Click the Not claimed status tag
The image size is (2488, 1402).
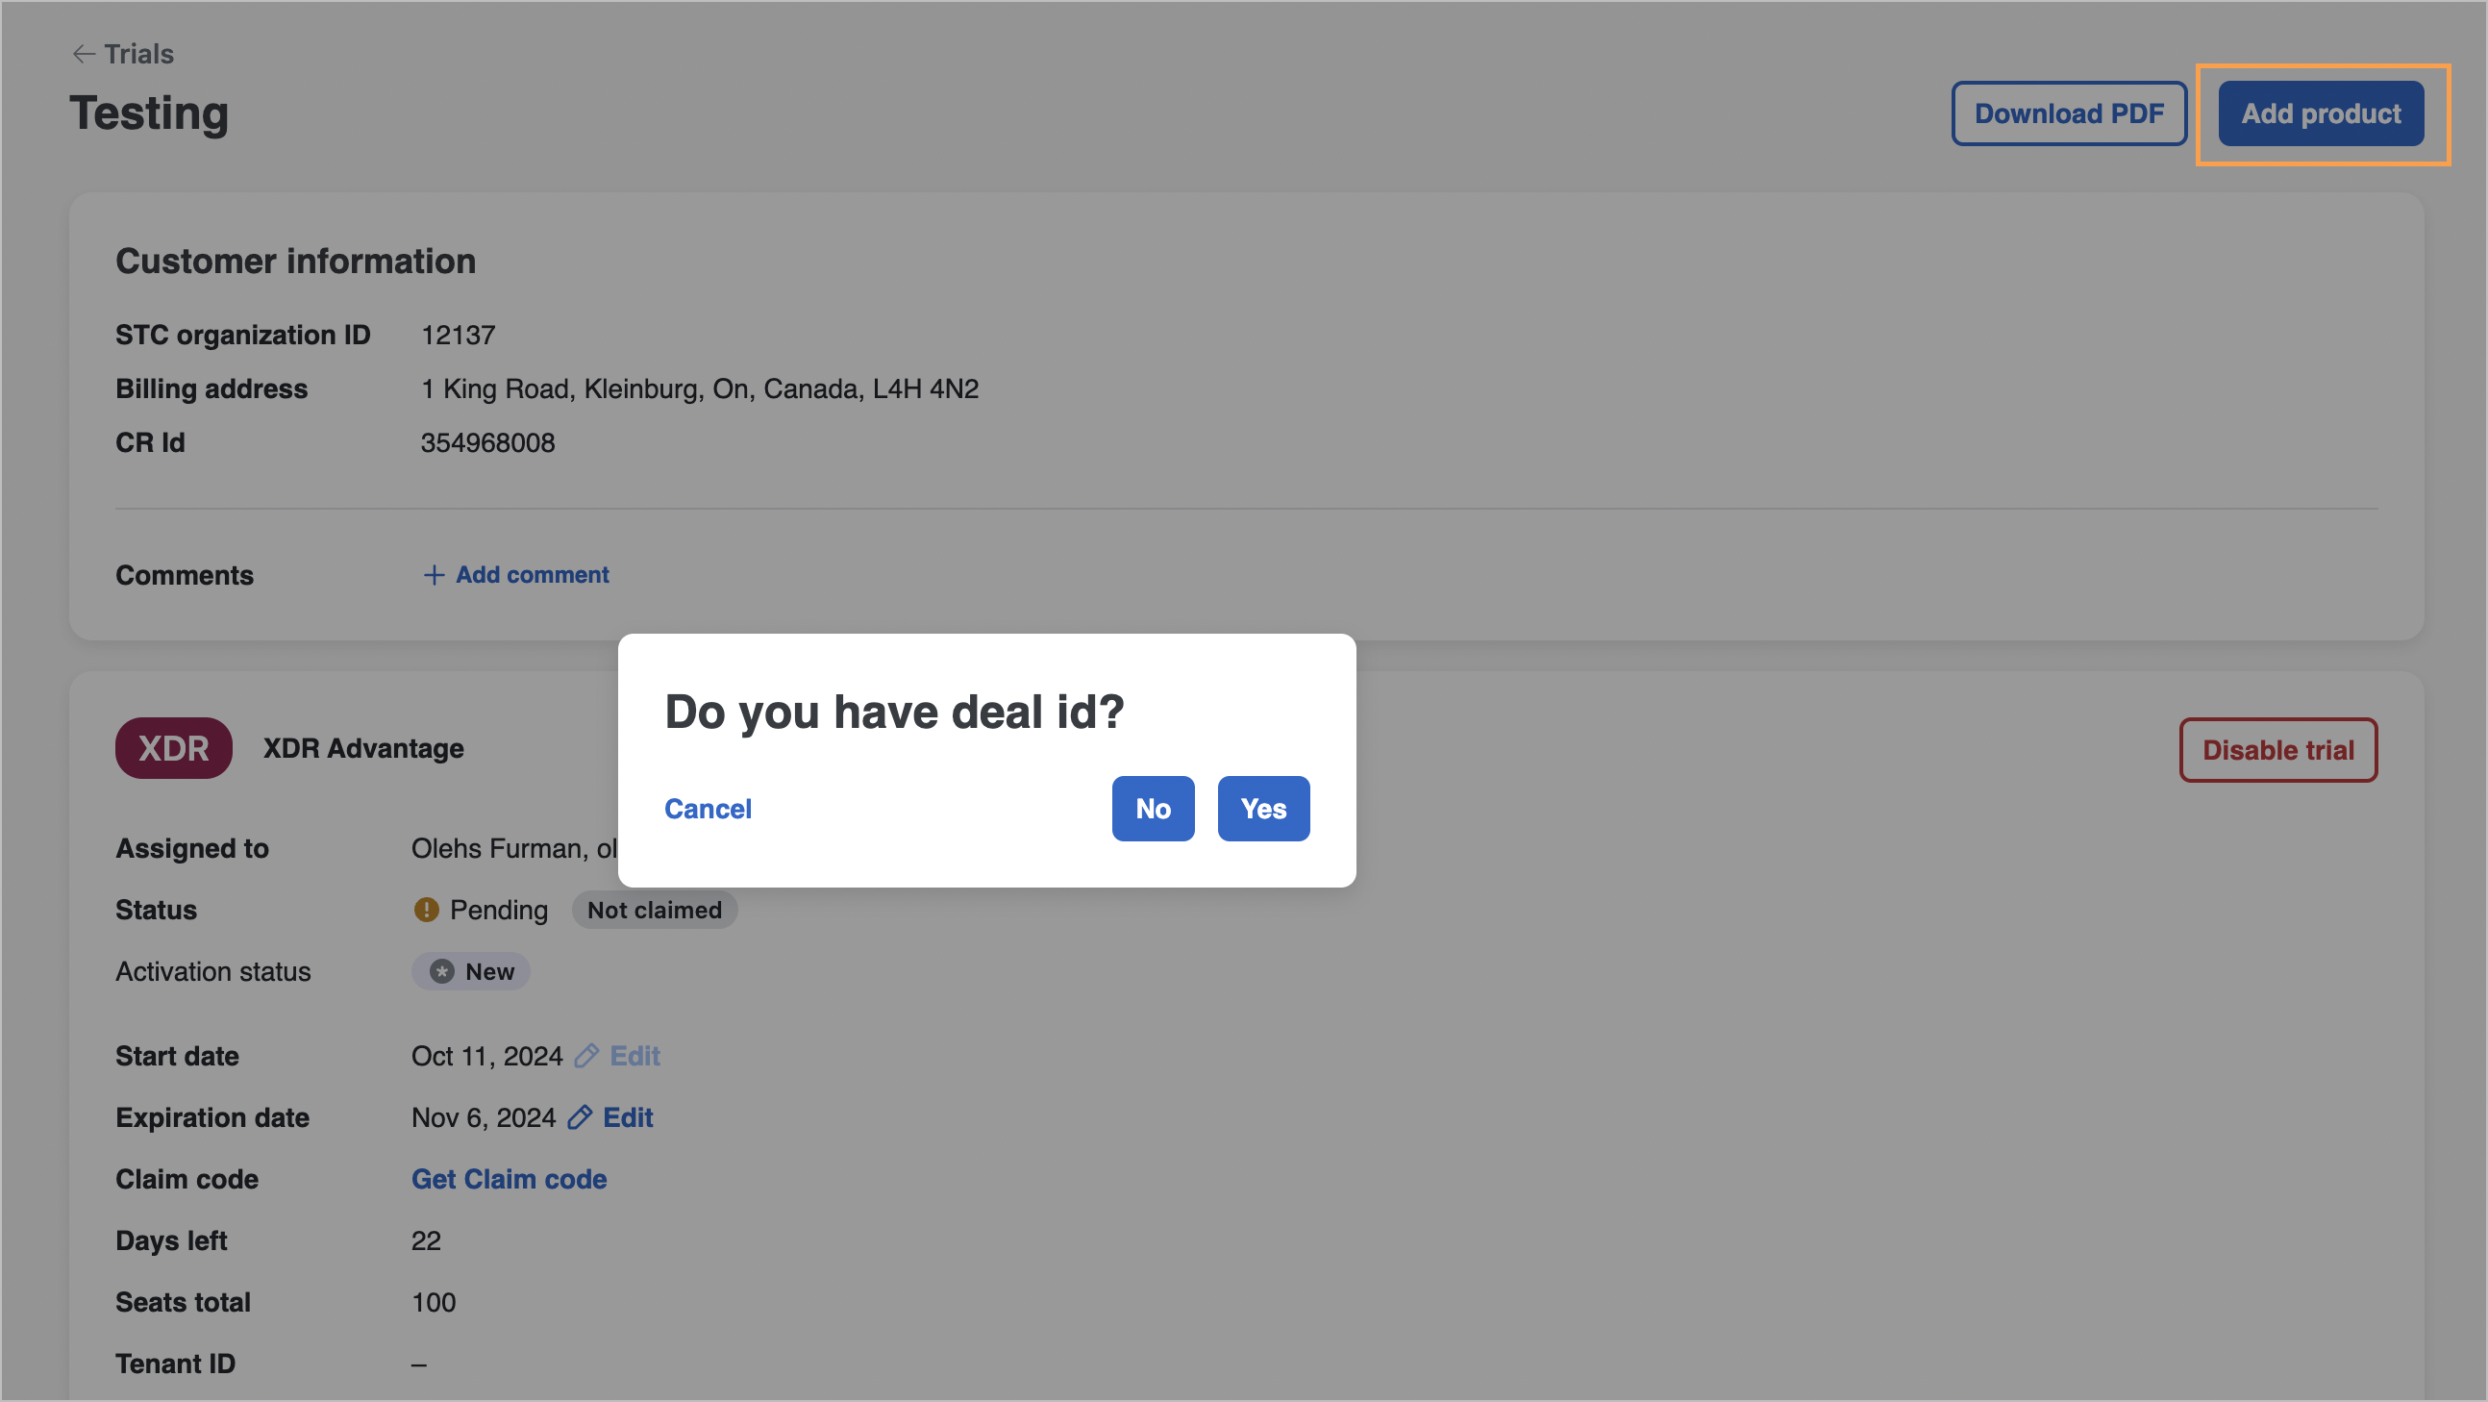click(x=655, y=911)
